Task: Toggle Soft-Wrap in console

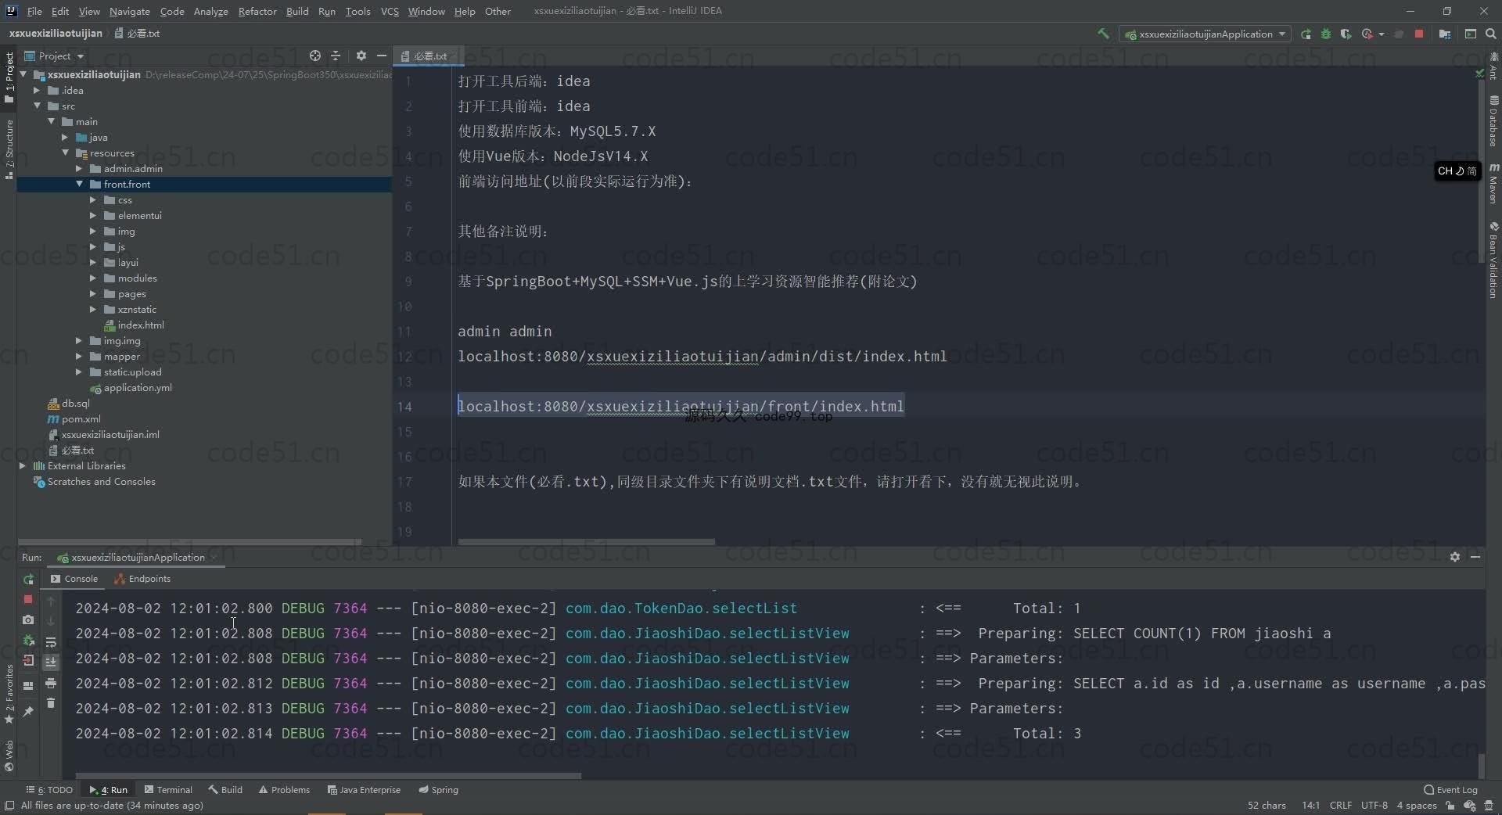Action: [51, 642]
